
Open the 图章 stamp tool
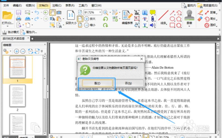point(189,18)
